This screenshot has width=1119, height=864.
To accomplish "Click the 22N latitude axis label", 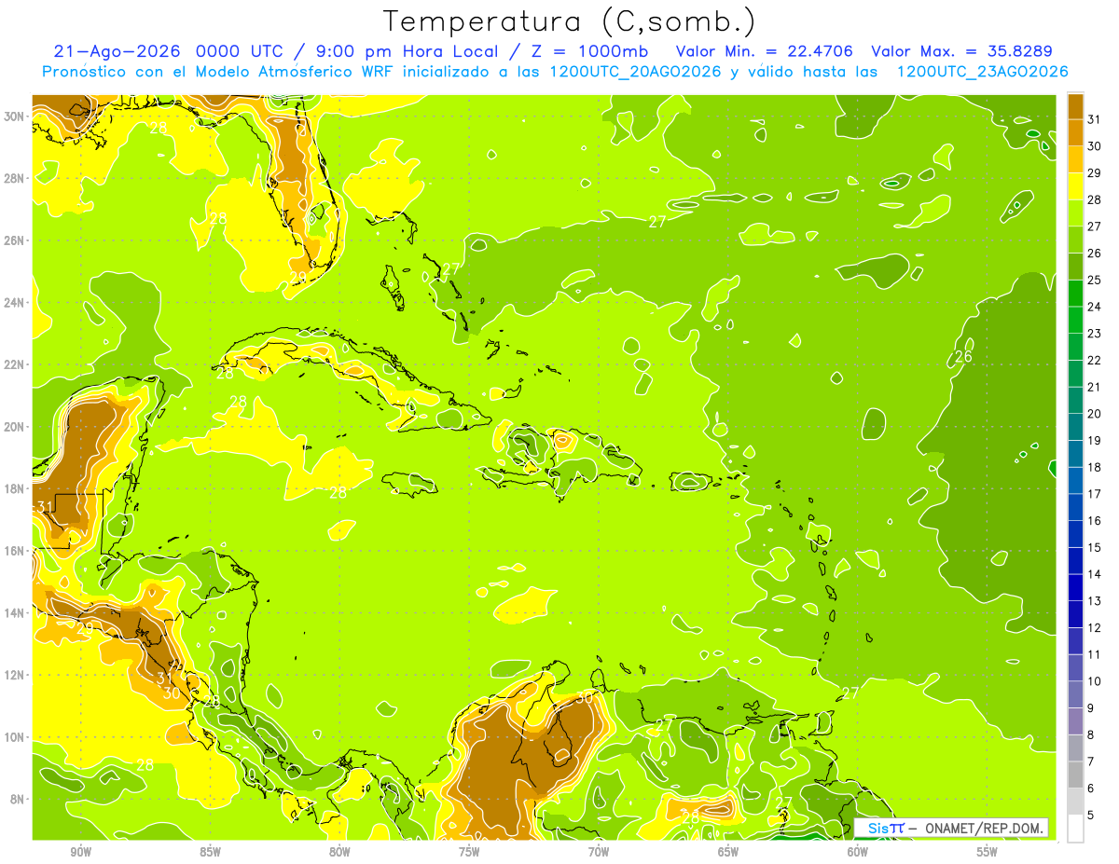I will [14, 364].
